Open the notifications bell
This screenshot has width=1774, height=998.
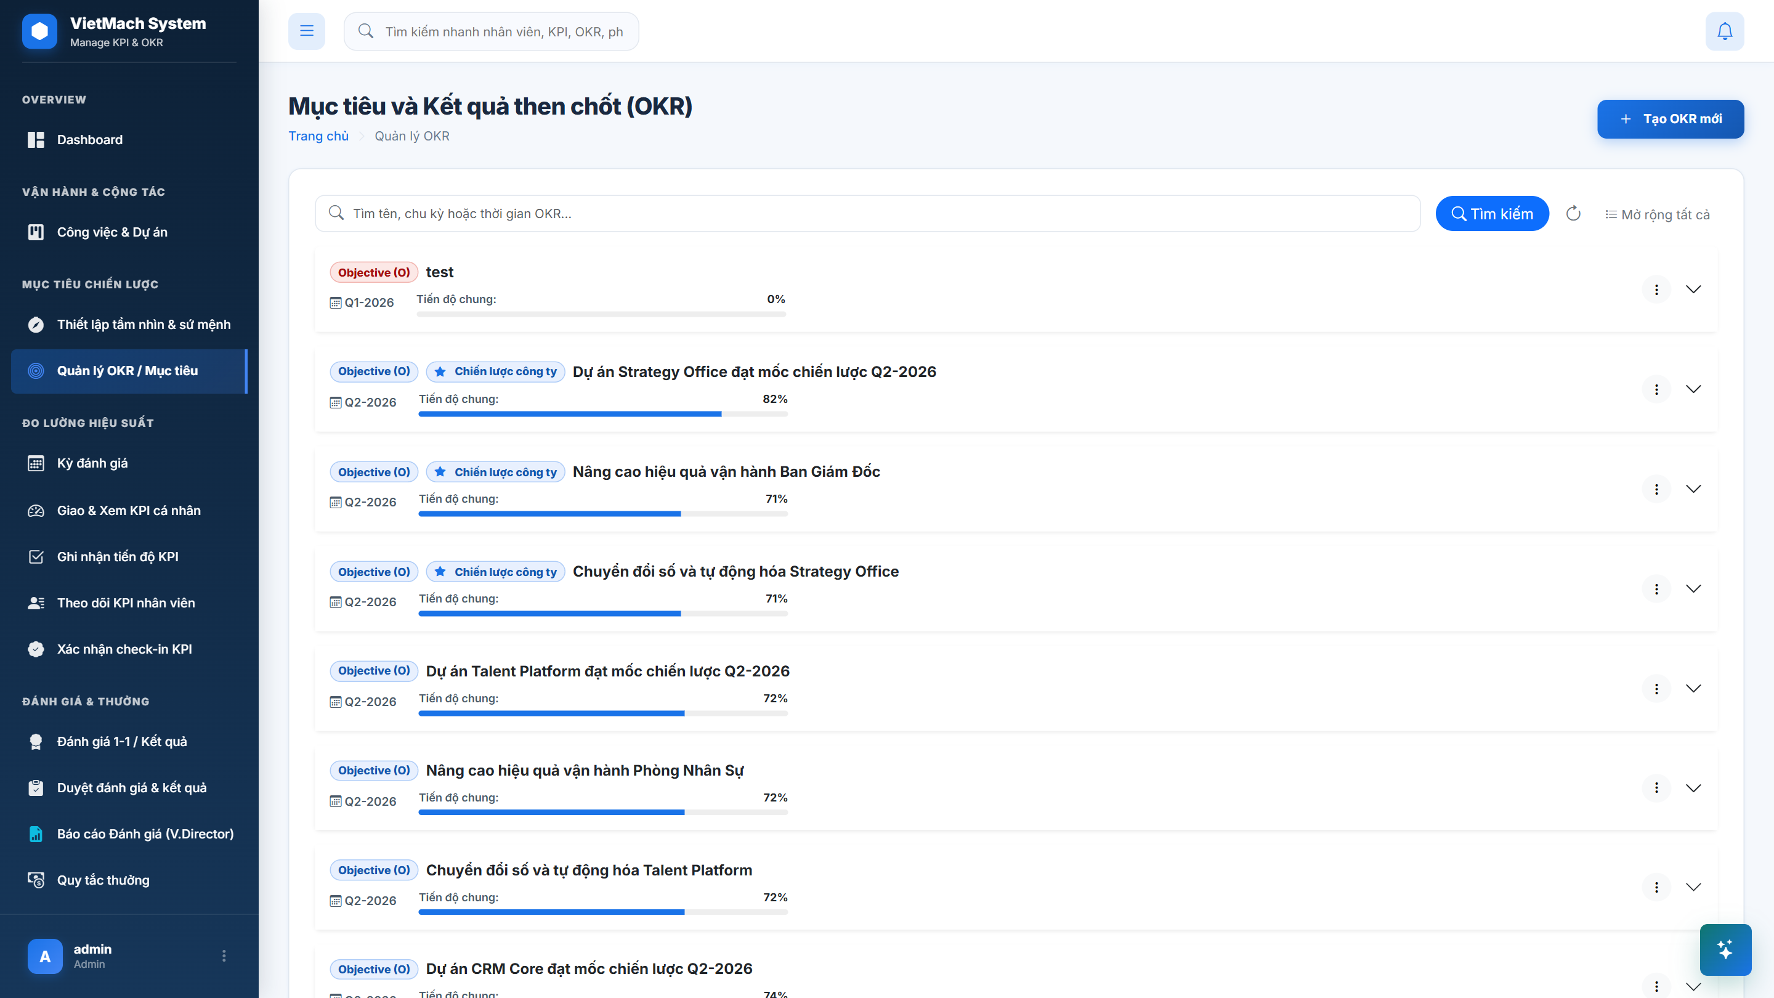(1725, 31)
